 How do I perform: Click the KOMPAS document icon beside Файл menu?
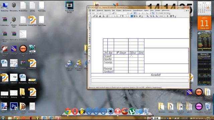(90, 10)
